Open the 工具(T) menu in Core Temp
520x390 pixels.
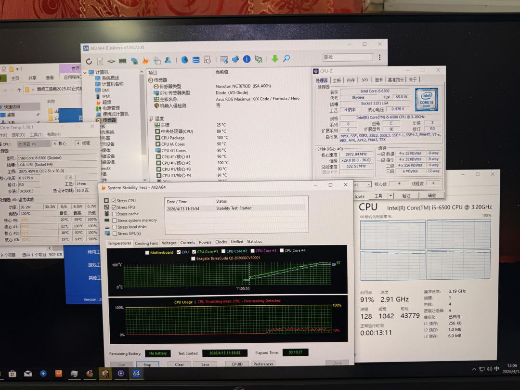36,134
